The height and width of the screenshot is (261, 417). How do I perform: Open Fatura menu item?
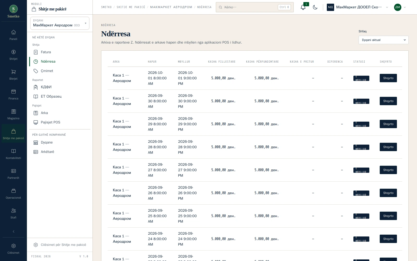click(x=60, y=52)
